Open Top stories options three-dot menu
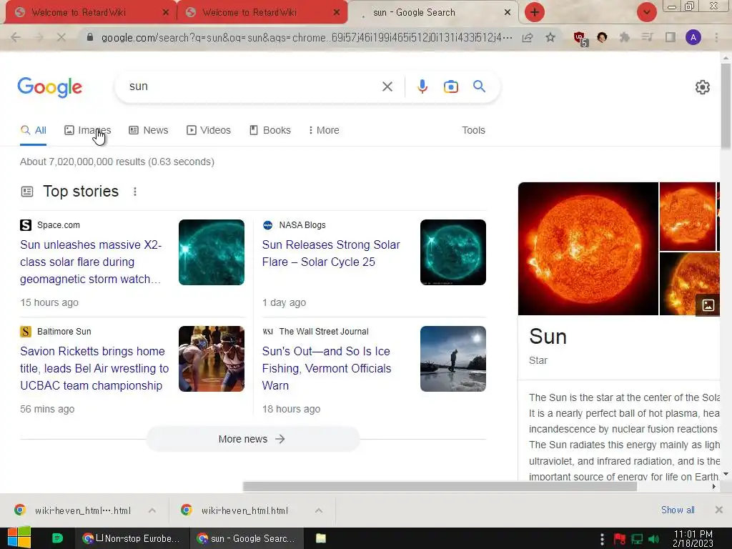This screenshot has height=549, width=732. tap(135, 192)
